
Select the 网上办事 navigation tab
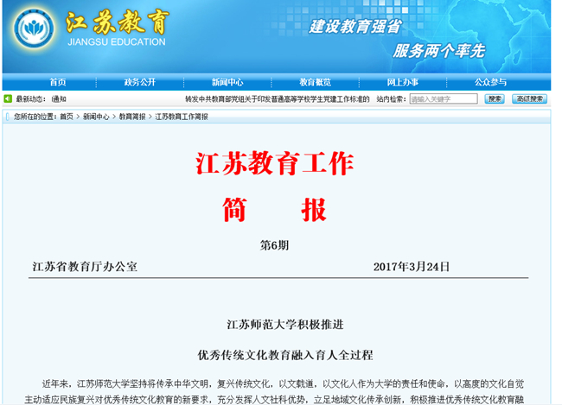click(x=402, y=82)
